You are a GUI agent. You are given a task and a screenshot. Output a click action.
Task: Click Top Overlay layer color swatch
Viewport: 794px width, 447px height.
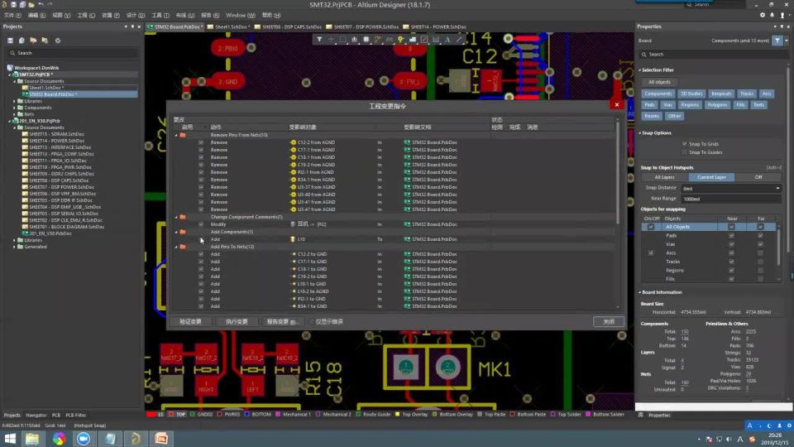point(397,414)
